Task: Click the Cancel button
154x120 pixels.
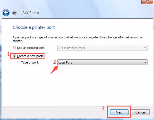Action: coord(140,112)
